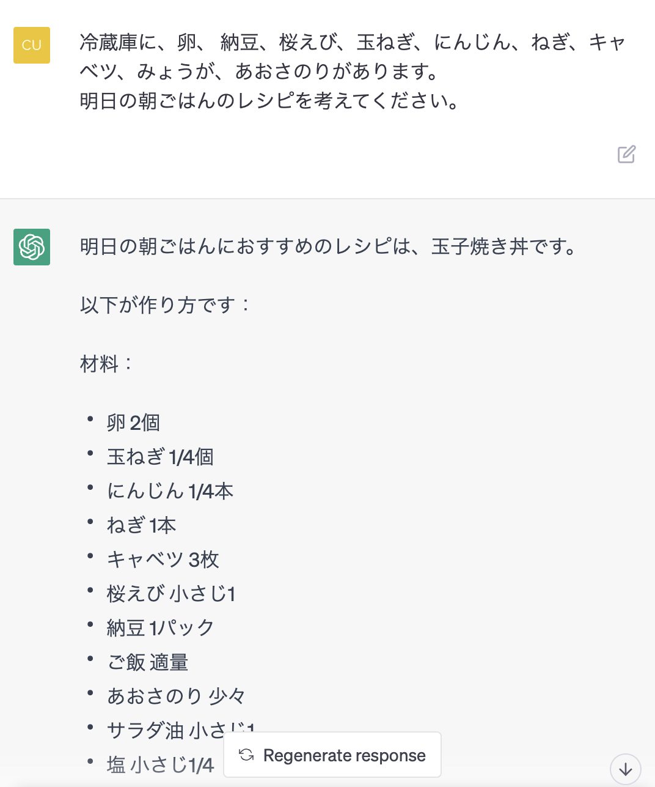Select the あおさのり 少々 list item
655x787 pixels.
pos(176,696)
